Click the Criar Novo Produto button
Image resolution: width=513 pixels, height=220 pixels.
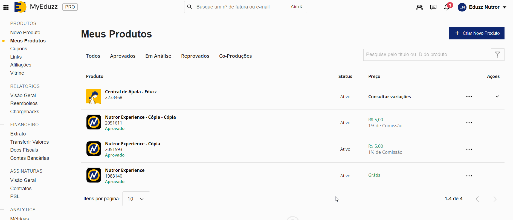click(x=477, y=33)
